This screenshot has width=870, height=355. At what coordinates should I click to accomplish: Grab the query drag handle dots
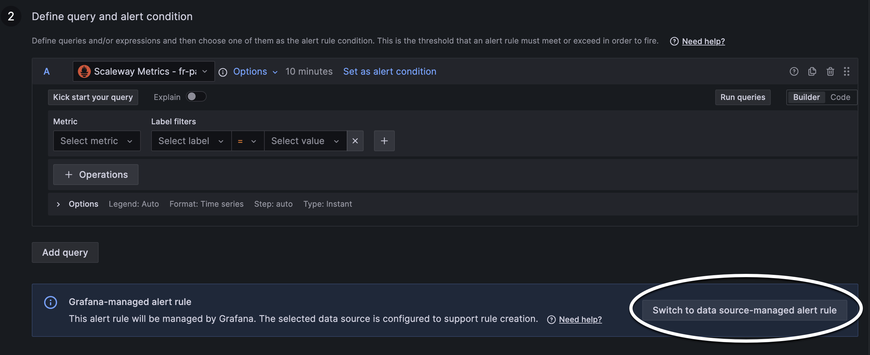pos(846,71)
